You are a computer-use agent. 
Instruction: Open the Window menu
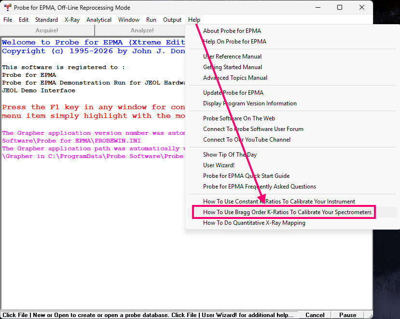pyautogui.click(x=129, y=20)
